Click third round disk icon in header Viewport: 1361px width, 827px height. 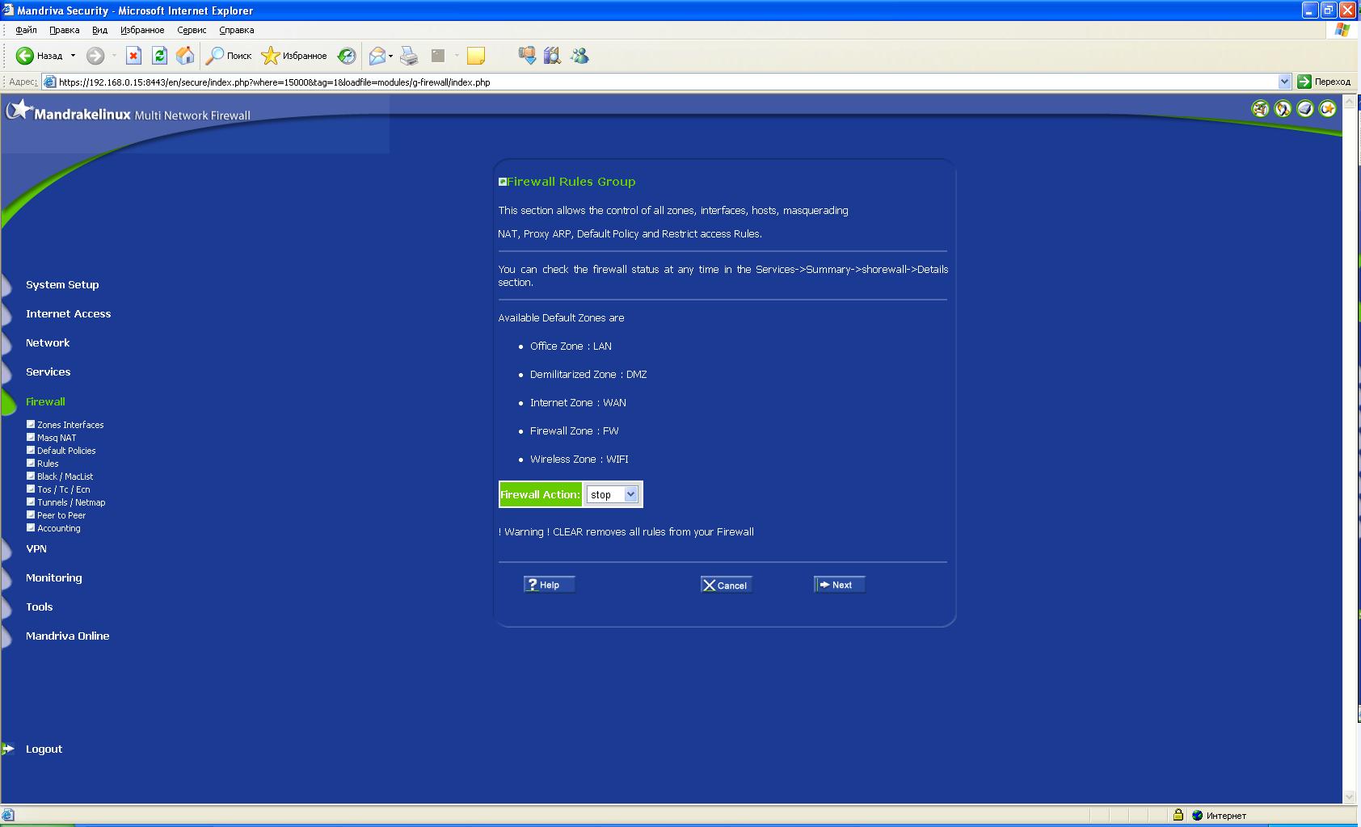click(x=1305, y=108)
